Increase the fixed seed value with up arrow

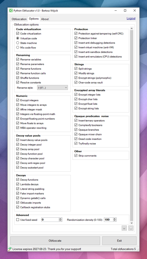click(x=60, y=219)
